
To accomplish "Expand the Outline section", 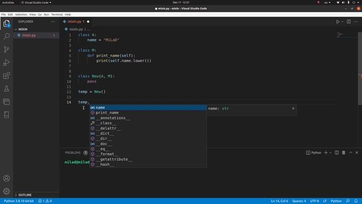I will [36, 195].
